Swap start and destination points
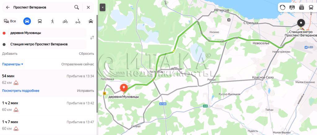Image resolution: width=317 pixels, height=135 pixels. (x=92, y=38)
